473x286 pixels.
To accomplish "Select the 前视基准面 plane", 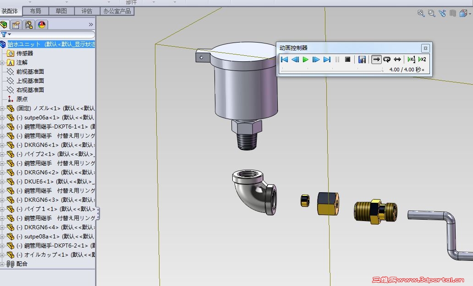I will [30, 72].
